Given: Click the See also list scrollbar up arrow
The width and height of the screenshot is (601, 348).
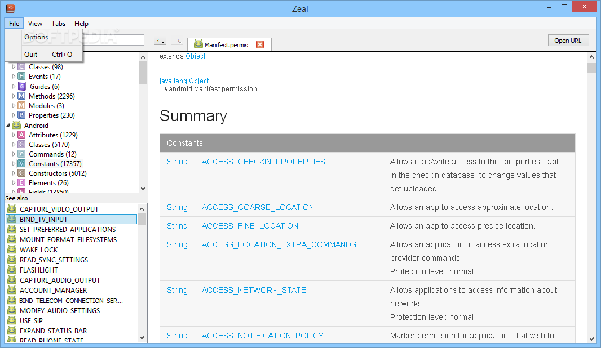Looking at the screenshot, I should pyautogui.click(x=142, y=209).
